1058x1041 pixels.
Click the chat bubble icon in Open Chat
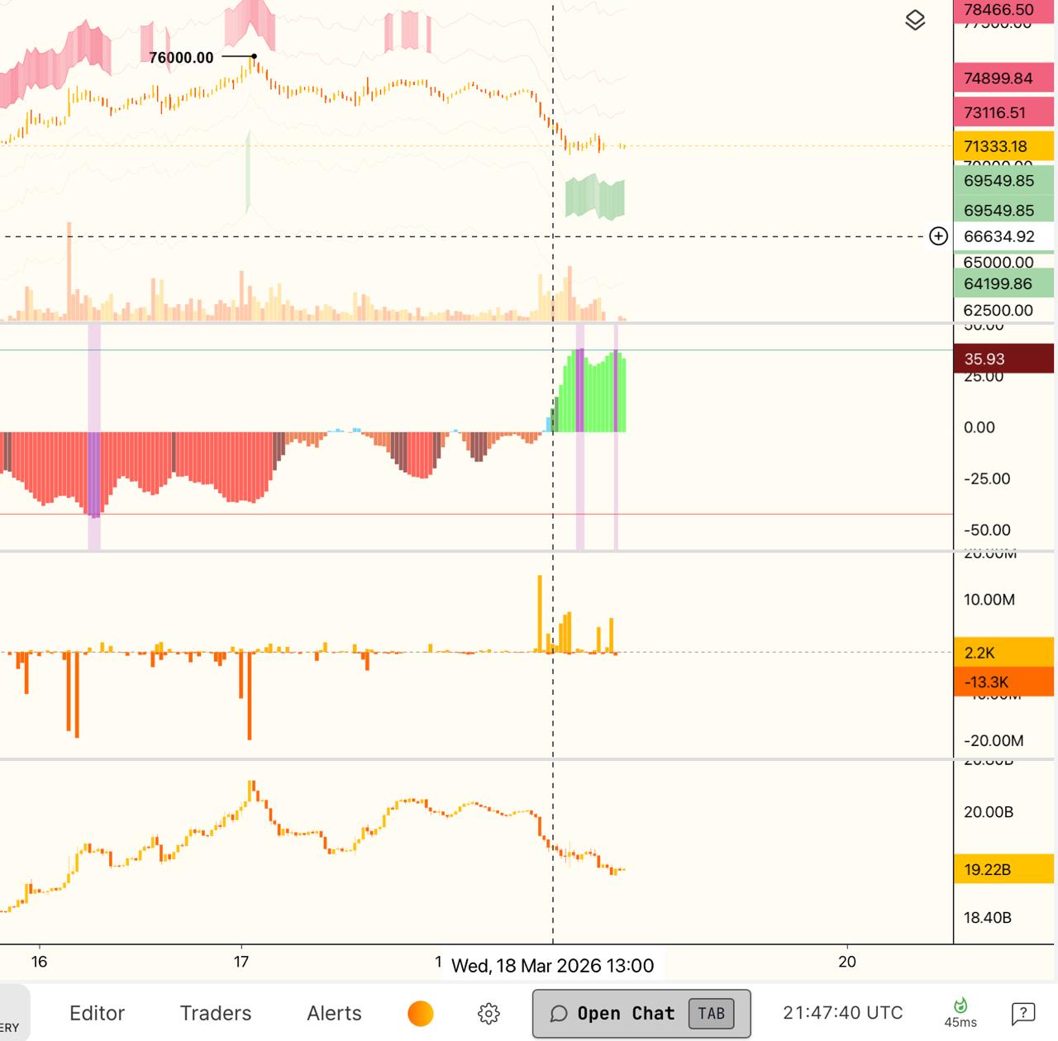pyautogui.click(x=559, y=1014)
